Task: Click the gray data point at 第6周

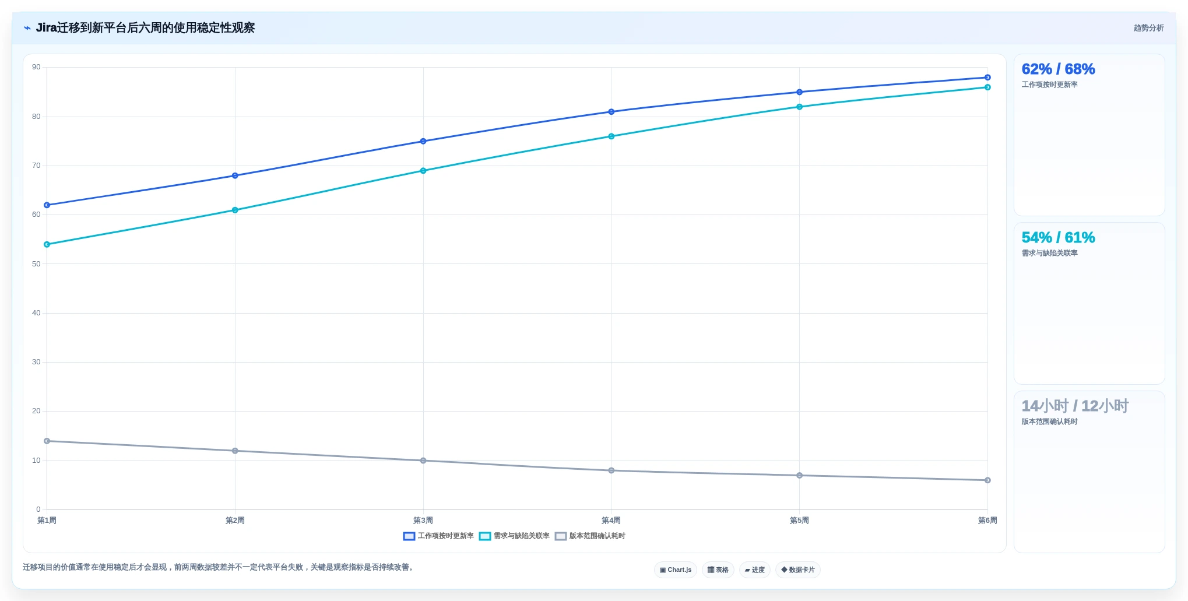Action: point(987,480)
